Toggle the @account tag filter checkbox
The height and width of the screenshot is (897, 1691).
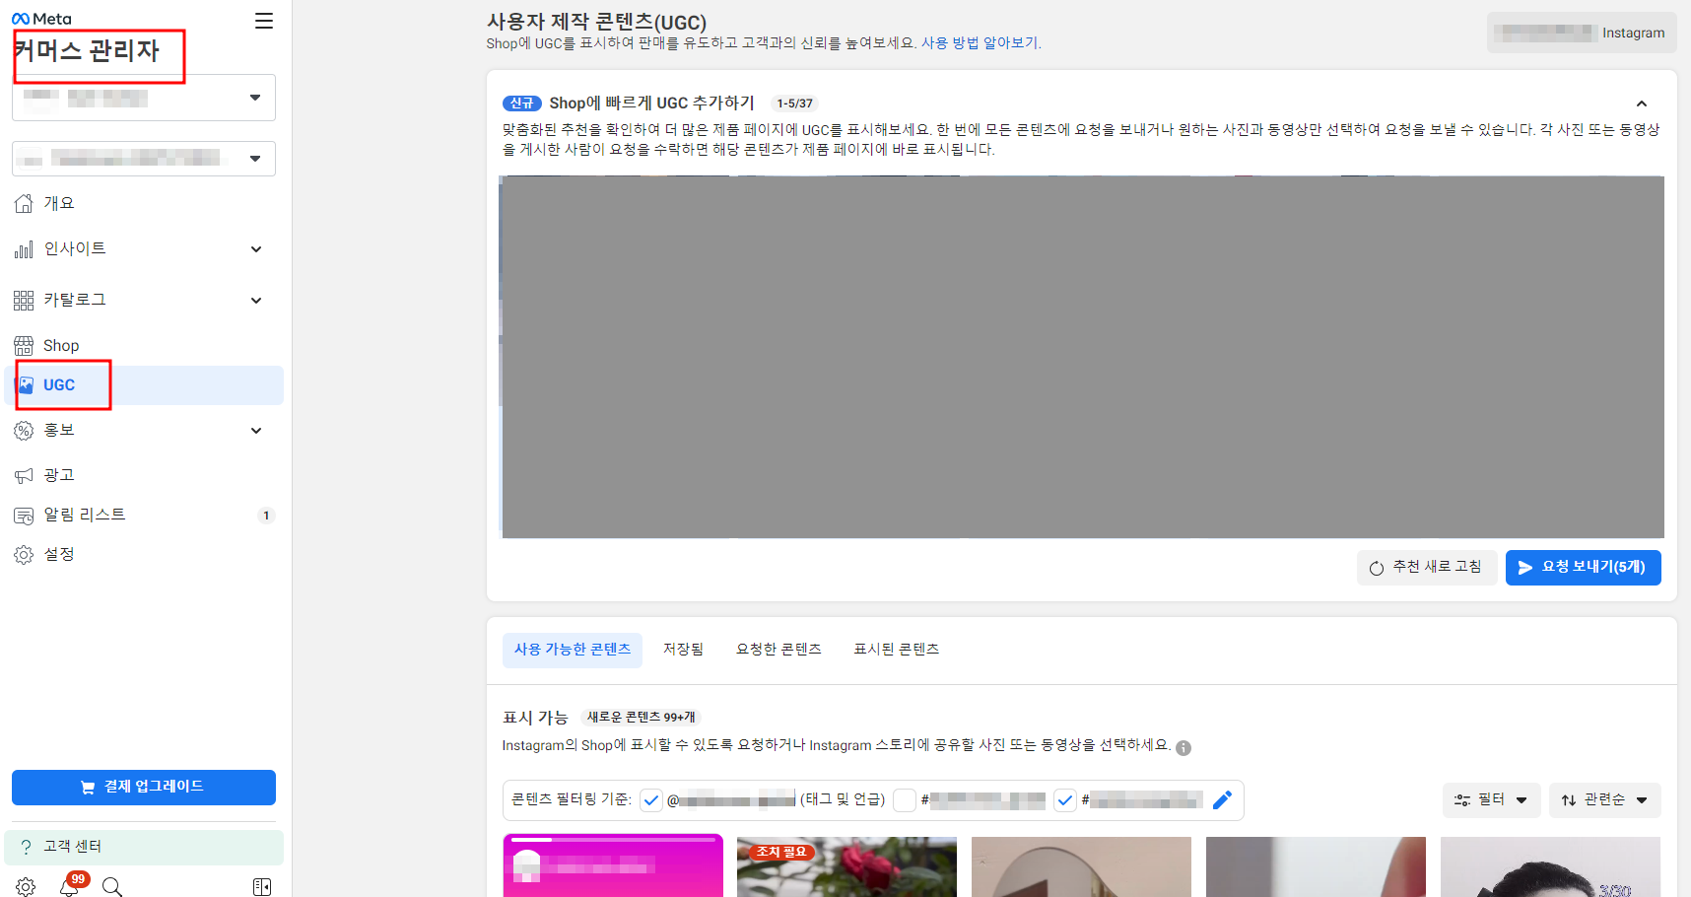(x=650, y=800)
